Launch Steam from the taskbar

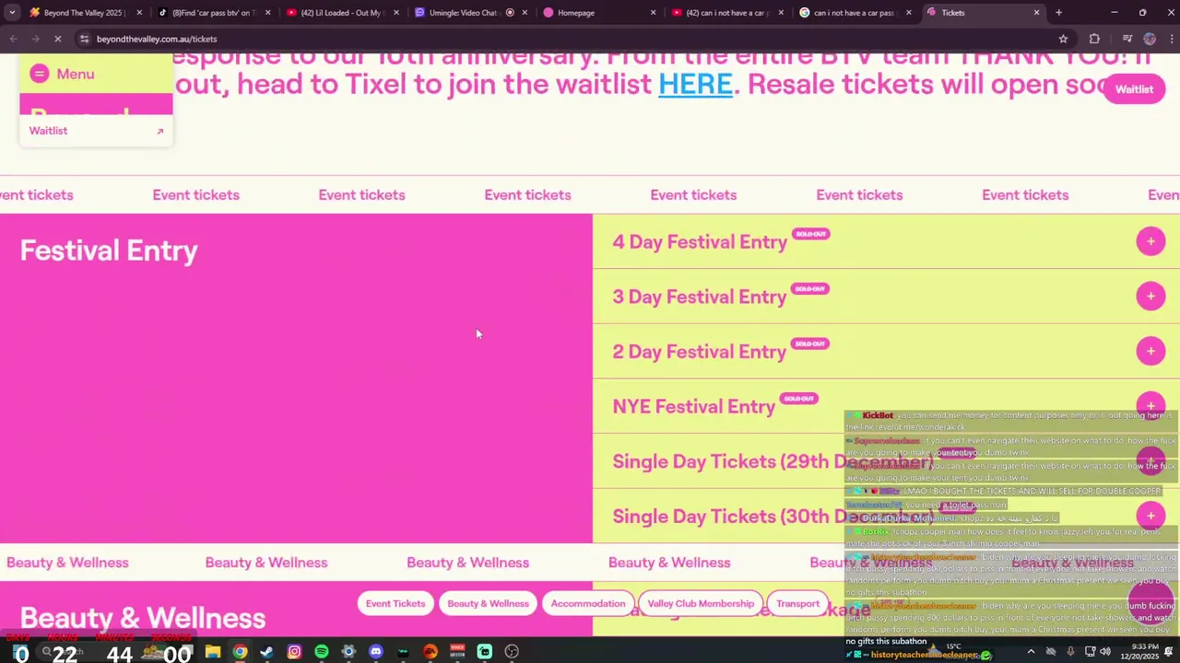[267, 652]
